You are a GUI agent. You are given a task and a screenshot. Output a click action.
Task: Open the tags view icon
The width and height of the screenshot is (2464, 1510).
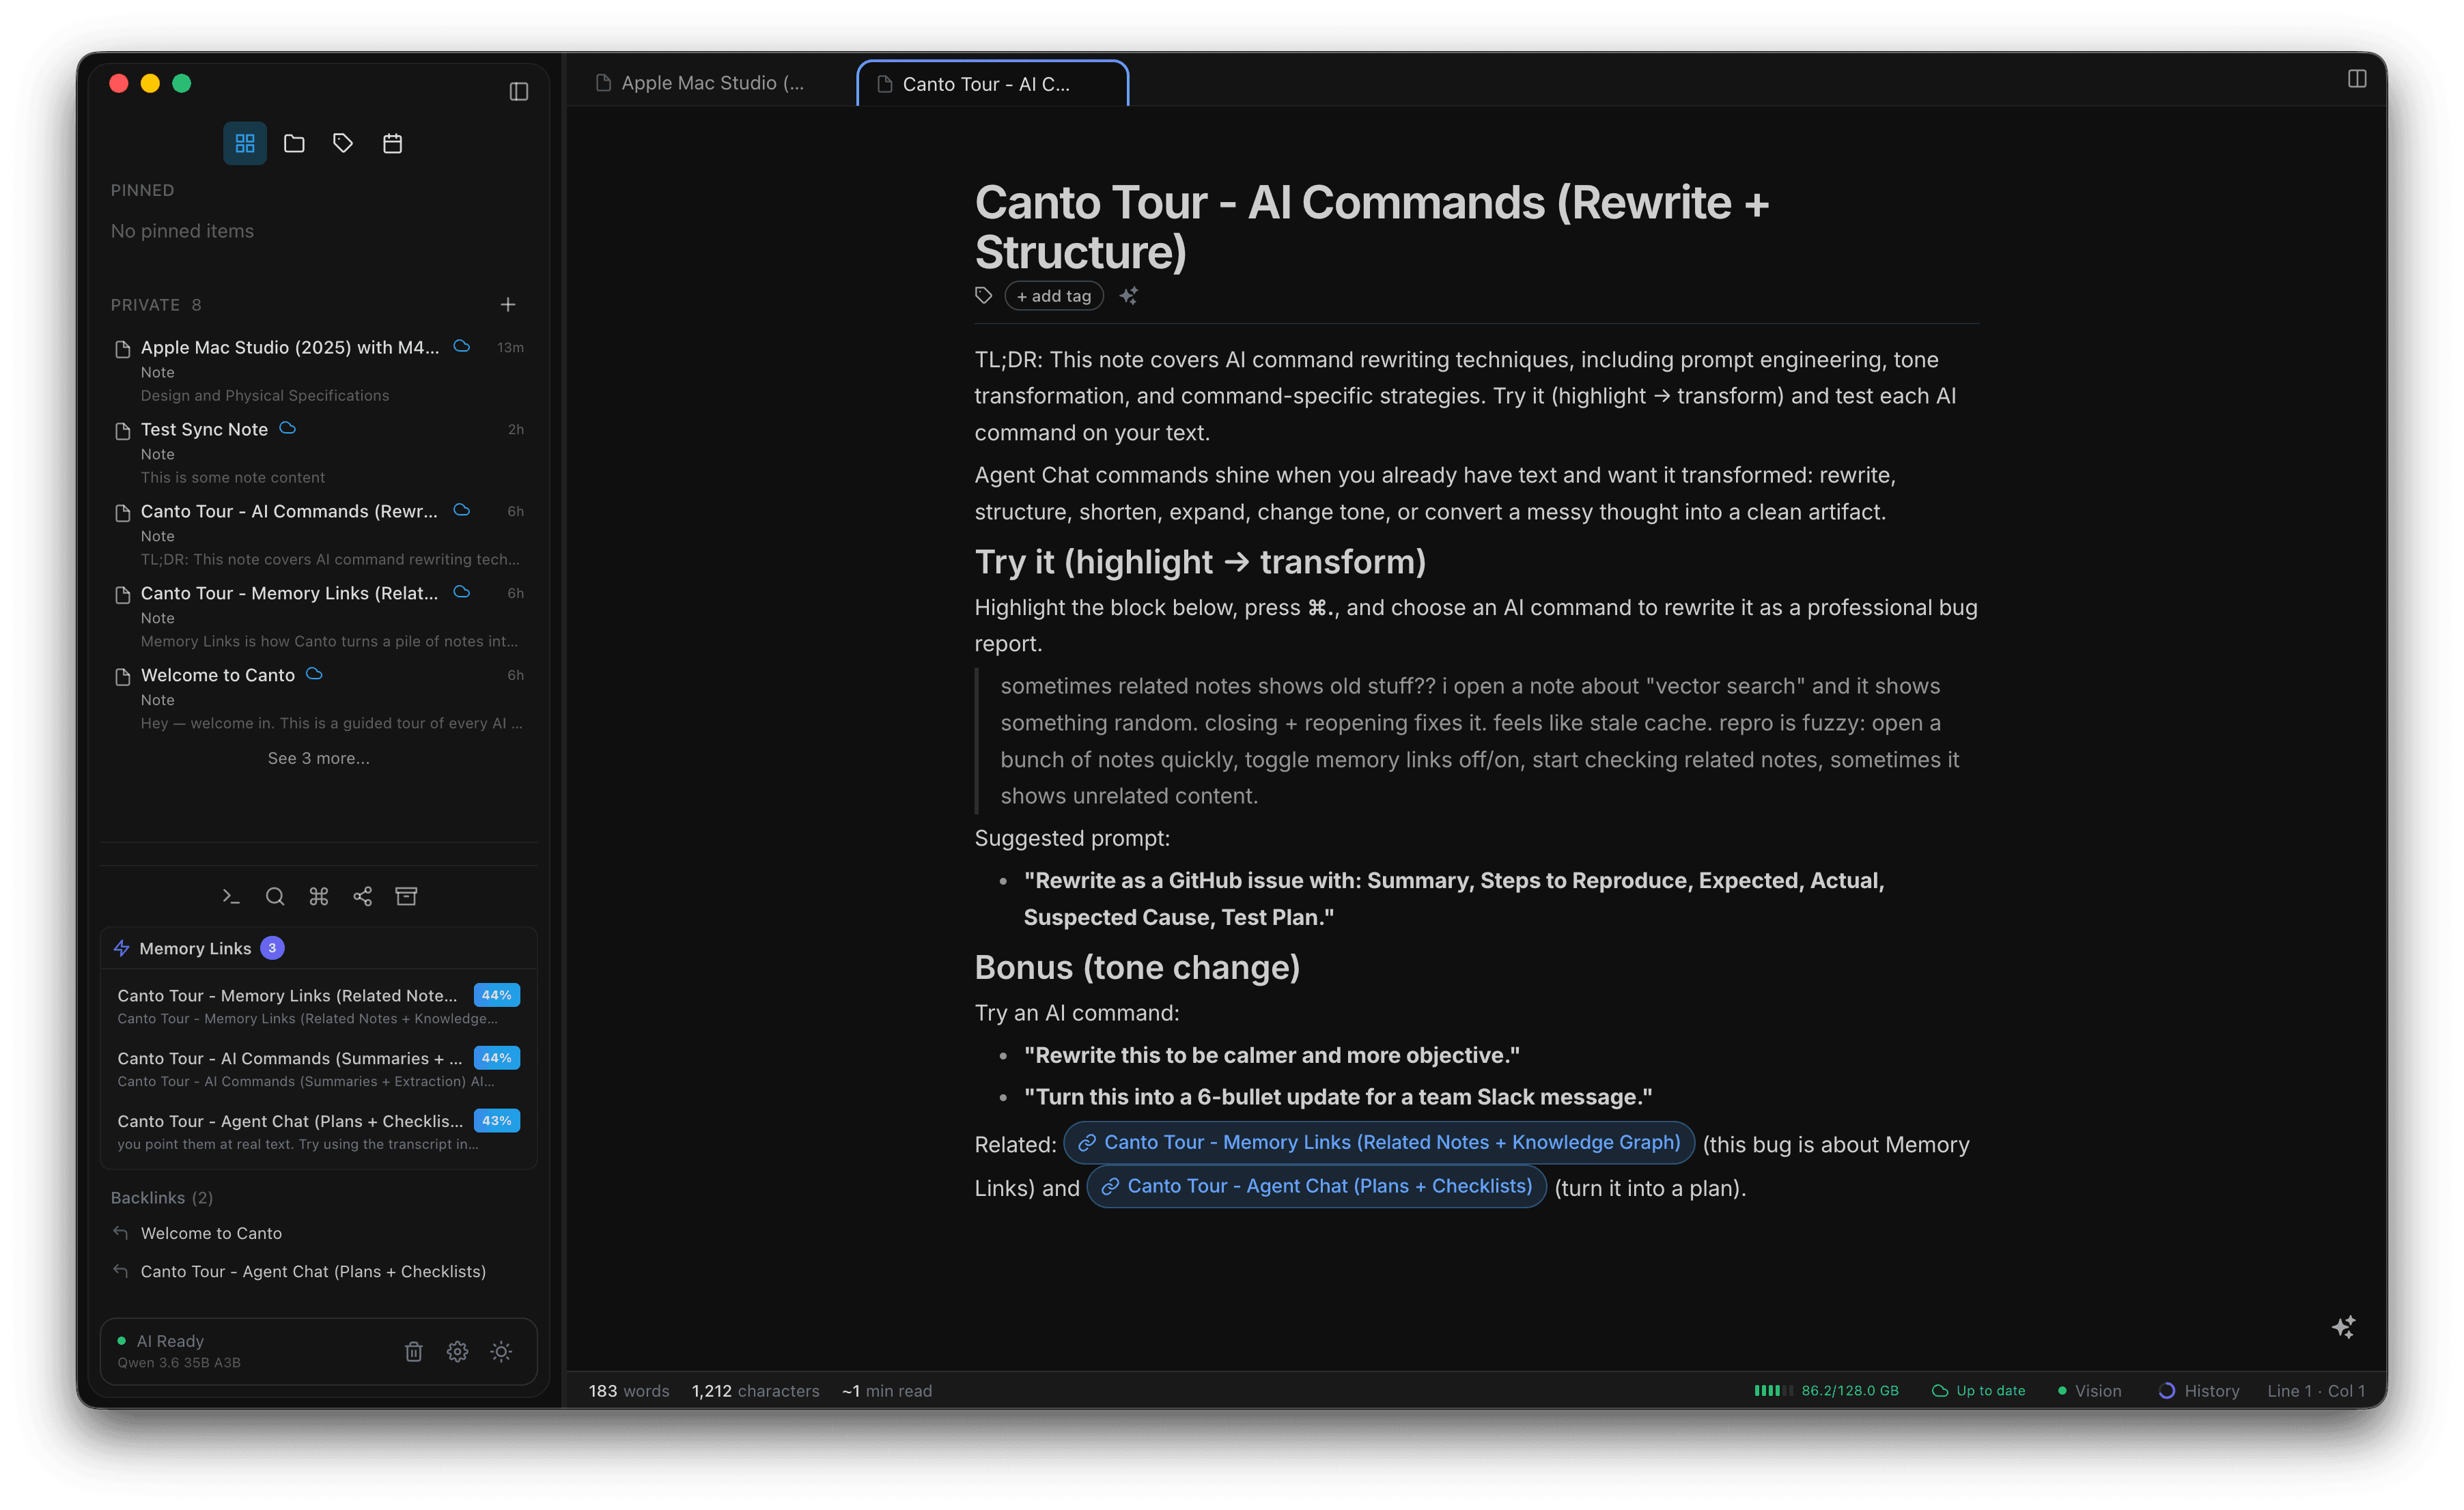[x=343, y=143]
